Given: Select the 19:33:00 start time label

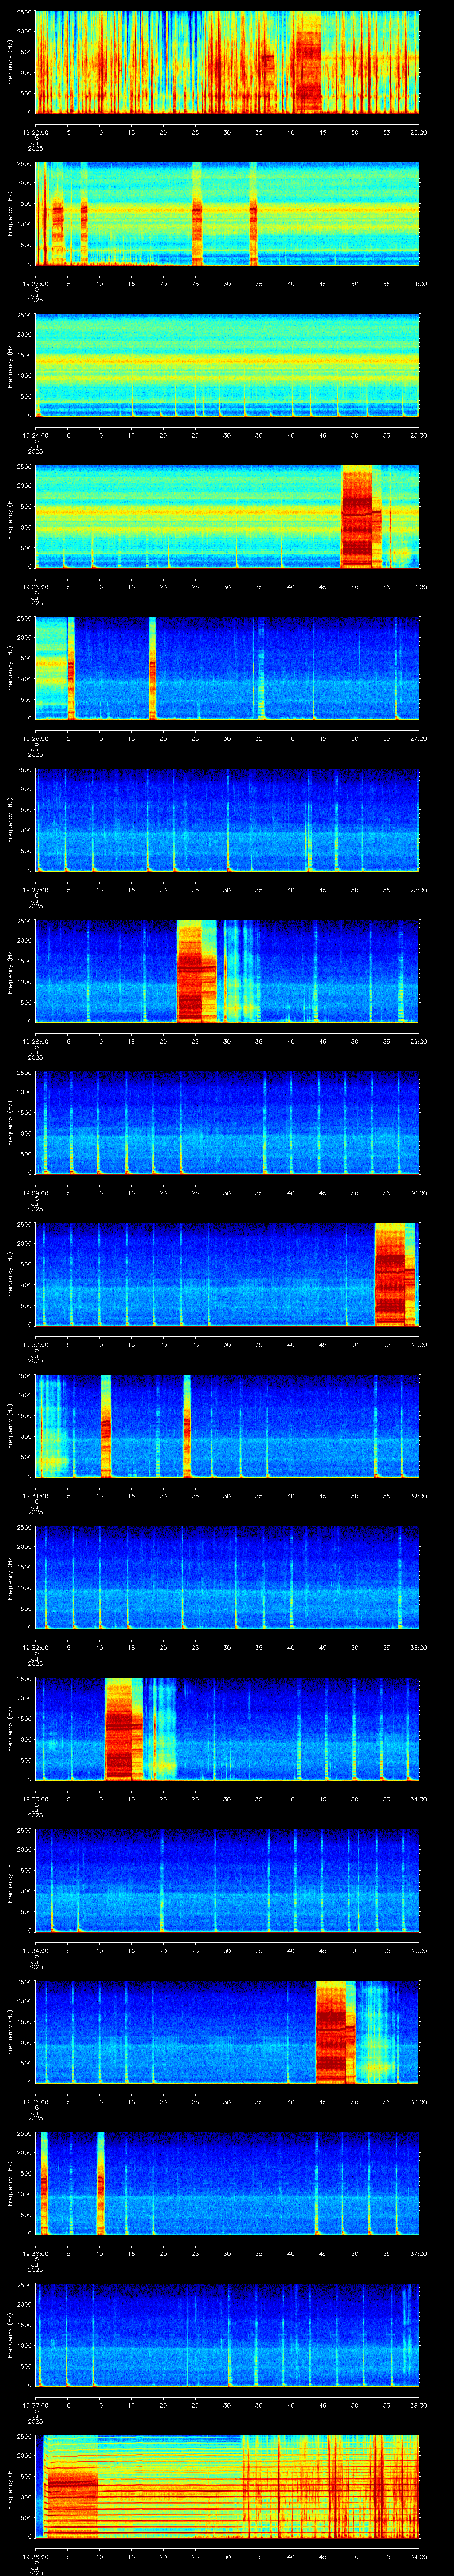Looking at the screenshot, I should pyautogui.click(x=35, y=1799).
